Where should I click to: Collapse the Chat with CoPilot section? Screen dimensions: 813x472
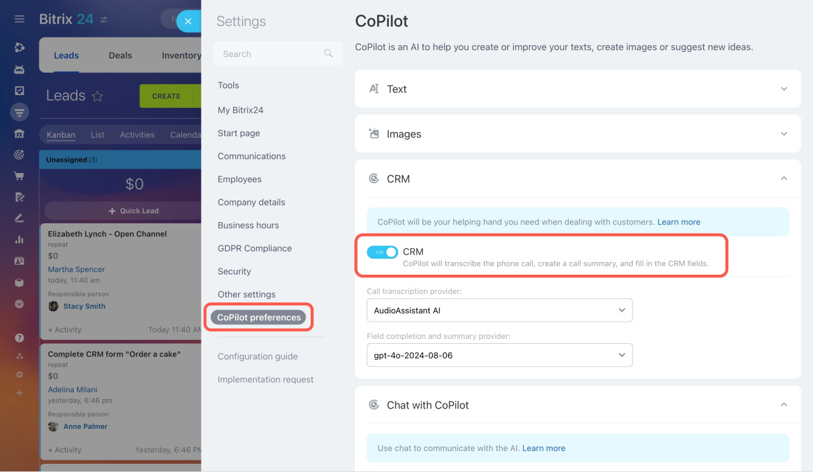coord(784,405)
